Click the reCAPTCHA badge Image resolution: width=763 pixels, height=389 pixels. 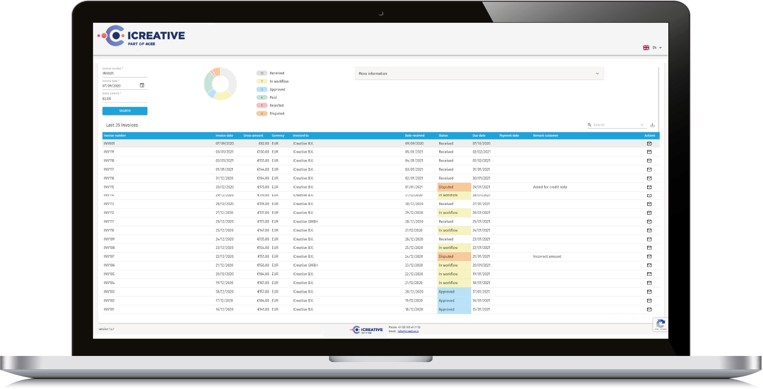pyautogui.click(x=660, y=324)
